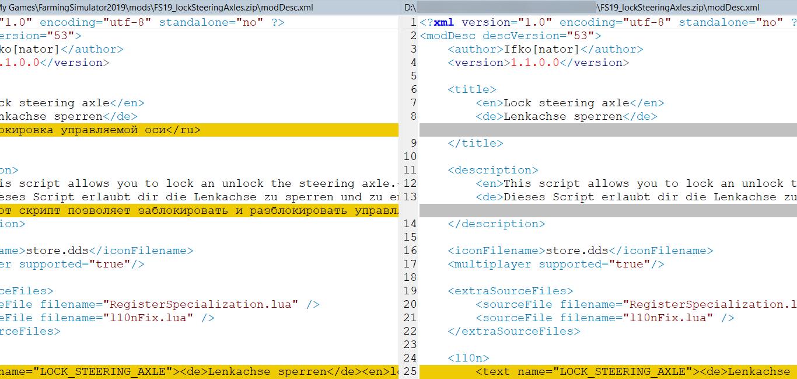
Task: Click the opening title tag on line 6
Action: coord(471,89)
